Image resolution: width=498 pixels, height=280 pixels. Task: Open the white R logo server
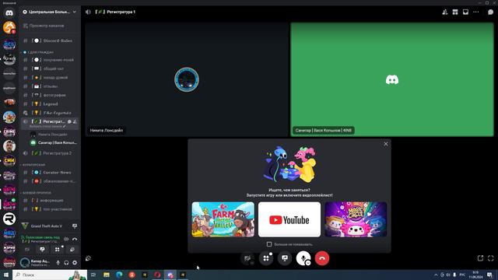[x=9, y=219]
